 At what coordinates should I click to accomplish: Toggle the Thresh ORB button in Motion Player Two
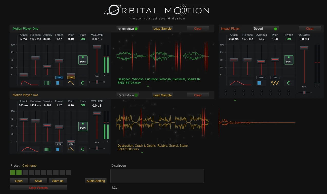click(x=59, y=144)
